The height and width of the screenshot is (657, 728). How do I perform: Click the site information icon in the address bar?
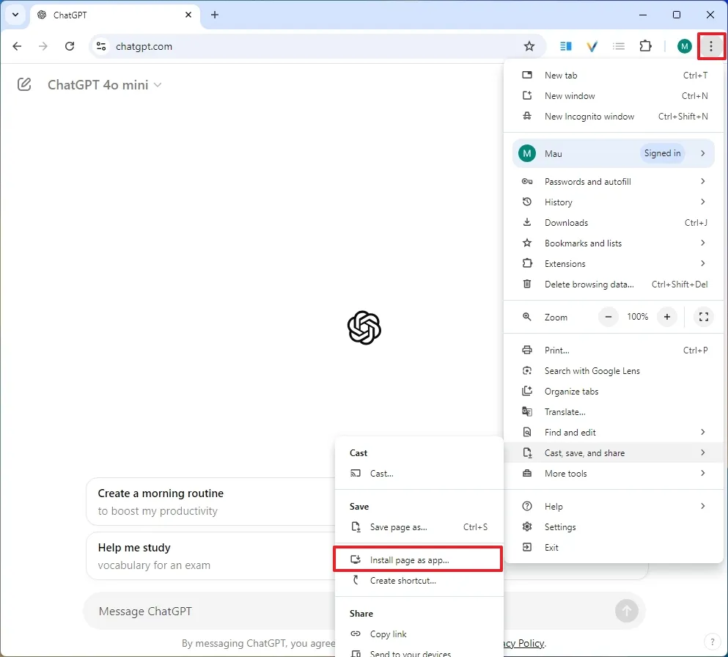tap(100, 45)
